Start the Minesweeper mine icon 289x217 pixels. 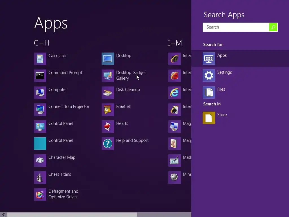[x=174, y=177]
